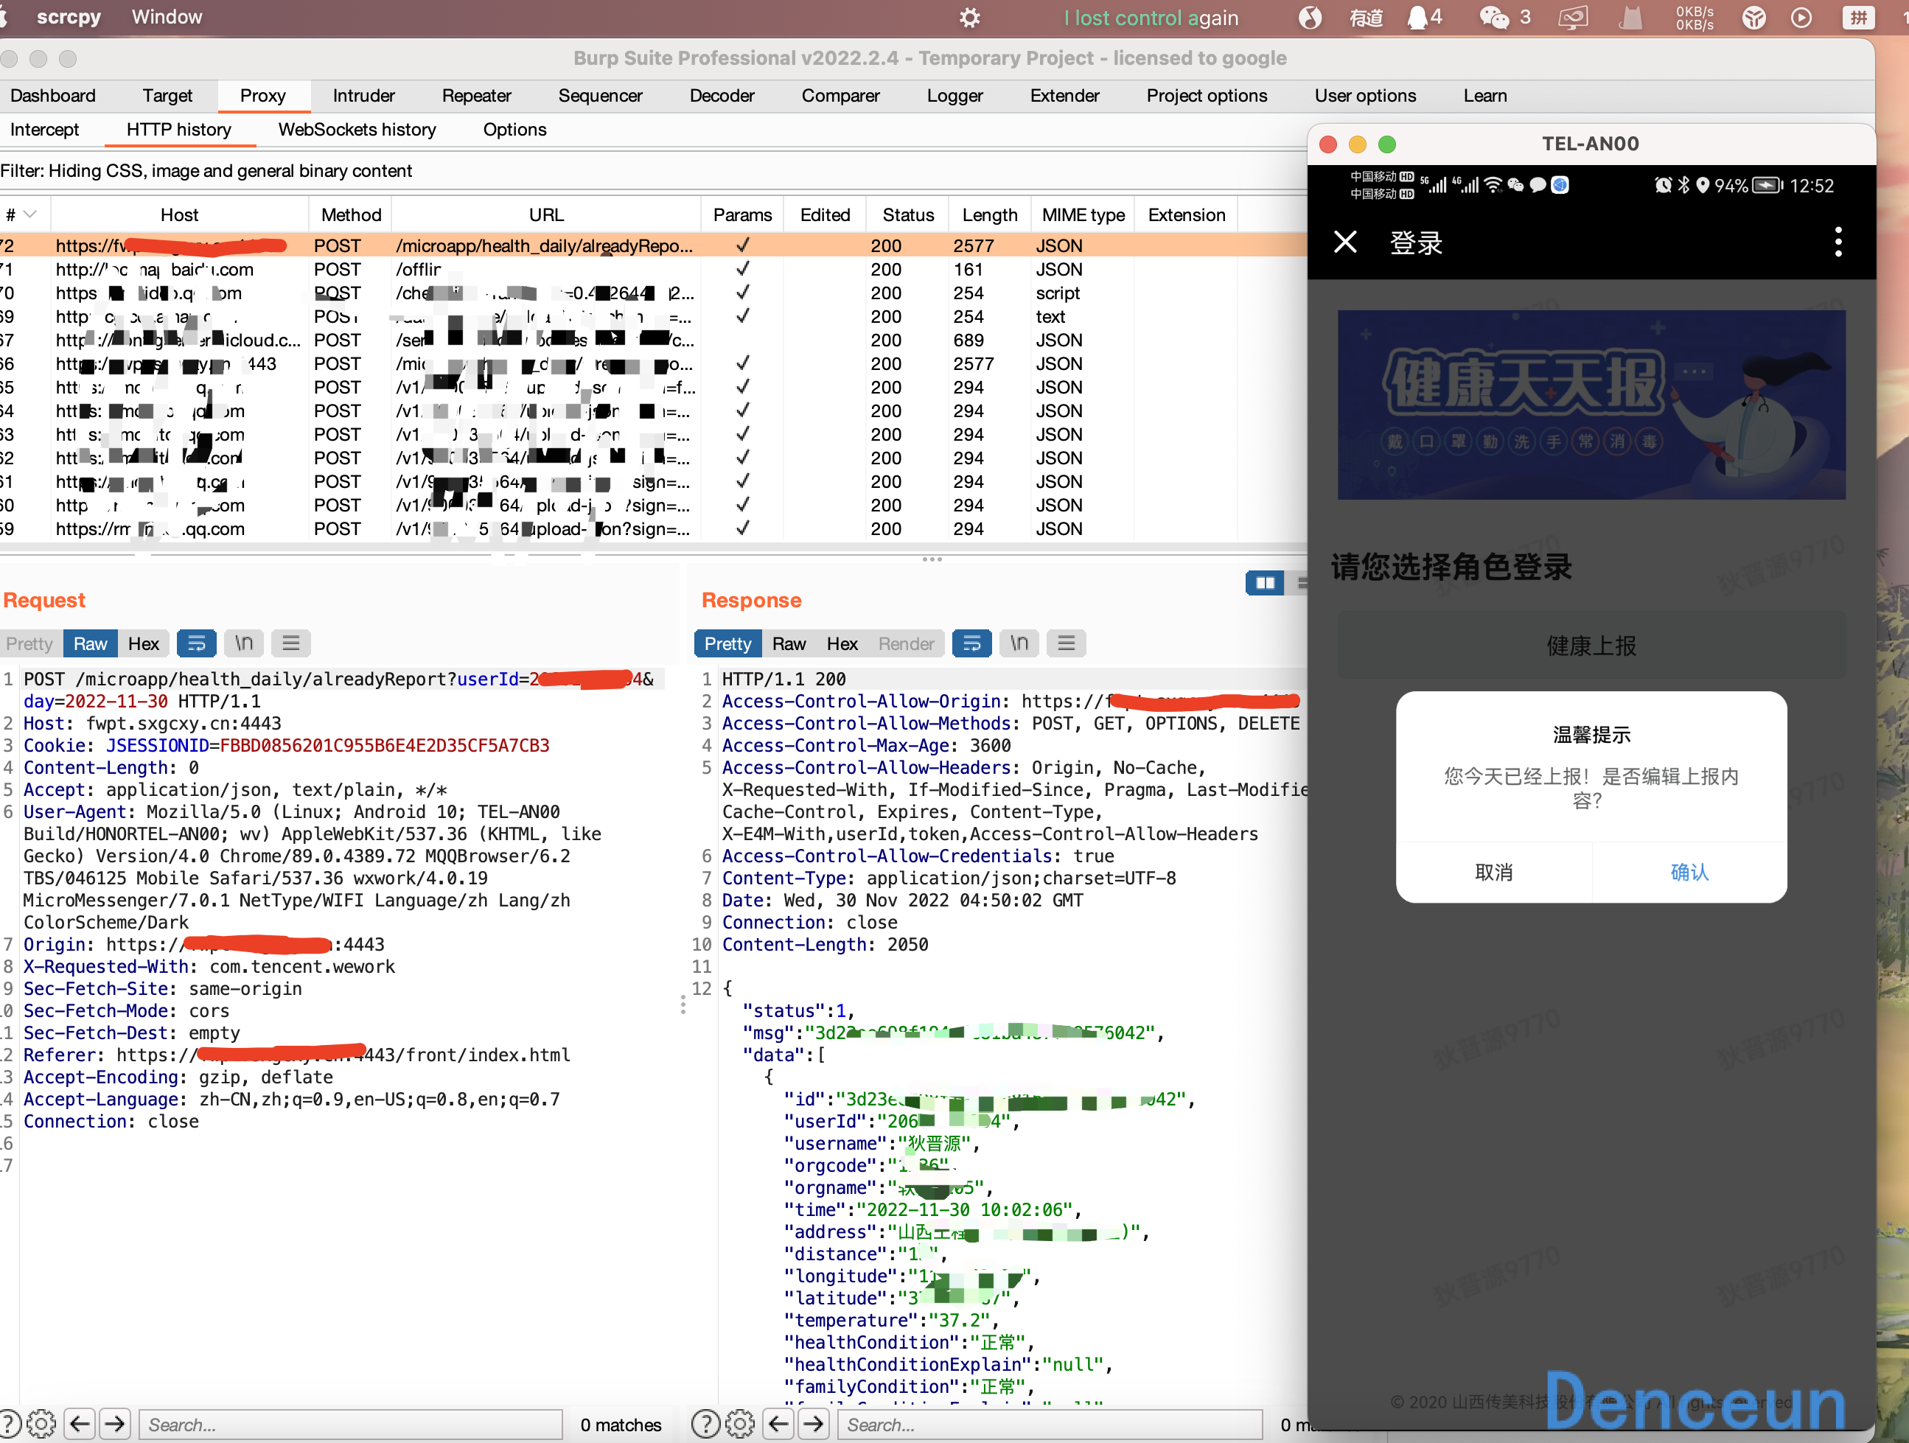The image size is (1909, 1443).
Task: Switch to Intercept sub-tab
Action: click(x=44, y=130)
